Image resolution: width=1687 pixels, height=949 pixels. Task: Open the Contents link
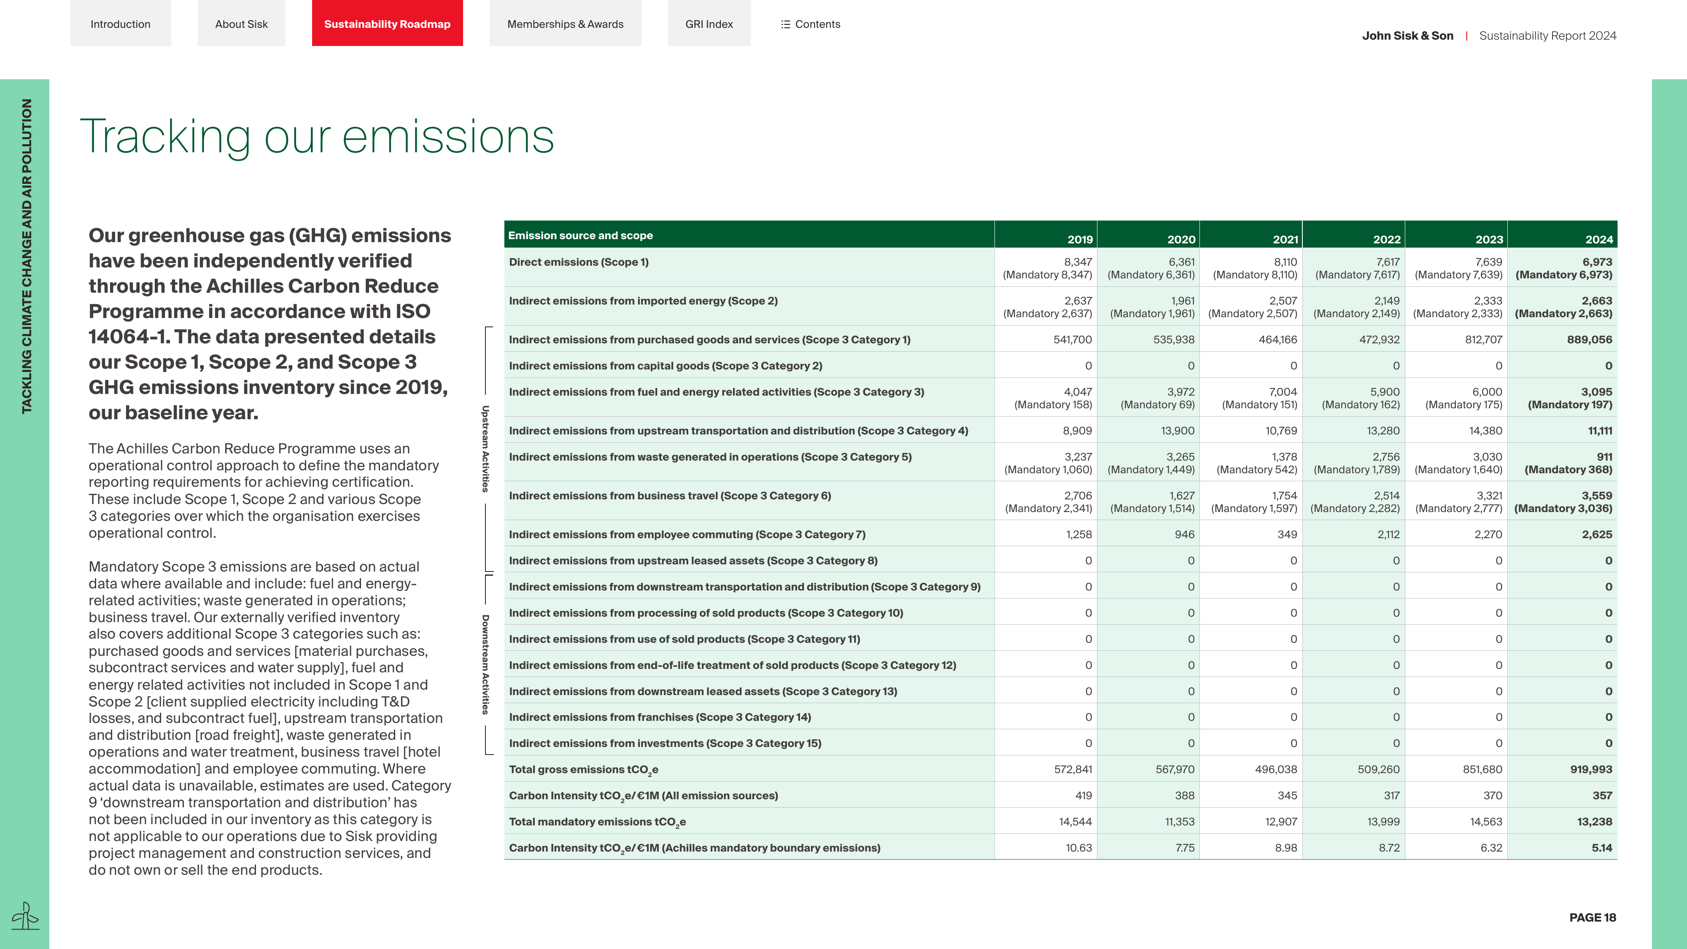pos(817,24)
